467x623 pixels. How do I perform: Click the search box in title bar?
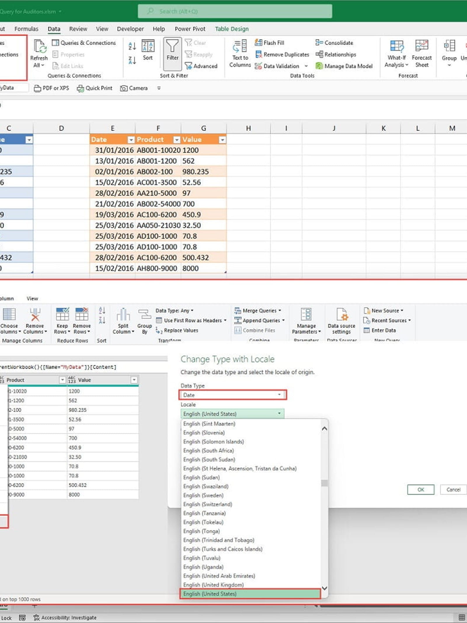pos(235,11)
